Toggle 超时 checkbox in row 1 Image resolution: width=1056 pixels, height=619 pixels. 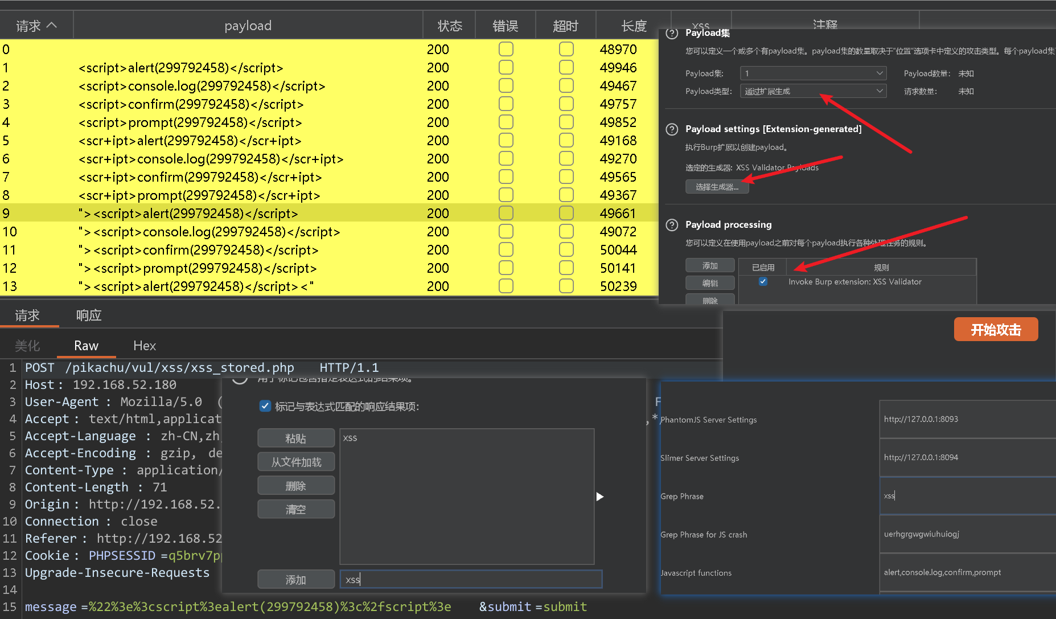[566, 68]
